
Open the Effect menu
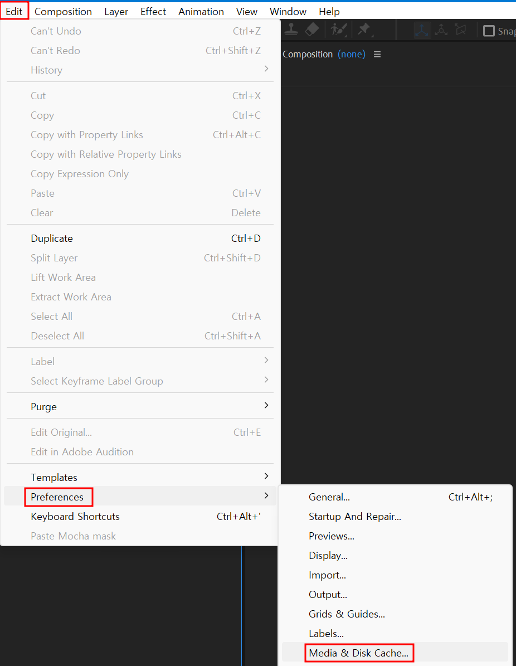153,12
